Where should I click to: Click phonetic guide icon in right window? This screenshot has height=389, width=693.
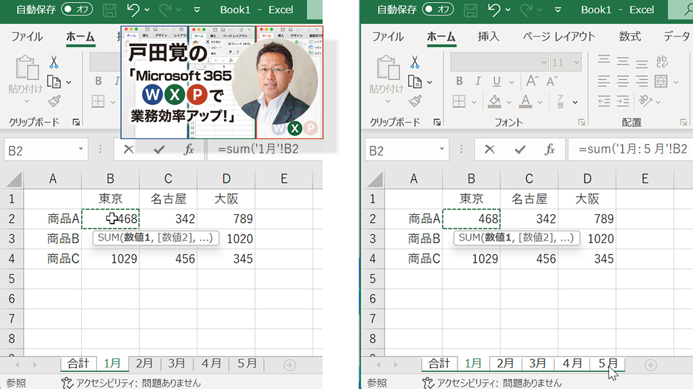pos(560,101)
